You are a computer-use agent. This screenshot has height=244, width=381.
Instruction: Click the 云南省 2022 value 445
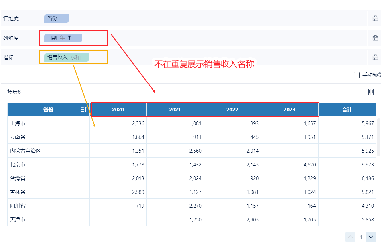coord(254,137)
